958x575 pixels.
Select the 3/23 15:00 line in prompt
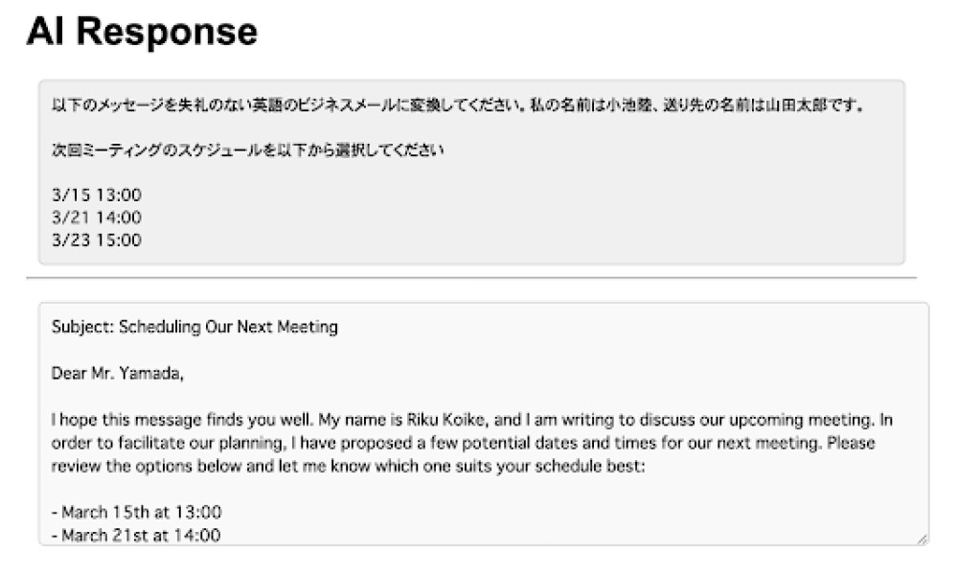tap(97, 241)
